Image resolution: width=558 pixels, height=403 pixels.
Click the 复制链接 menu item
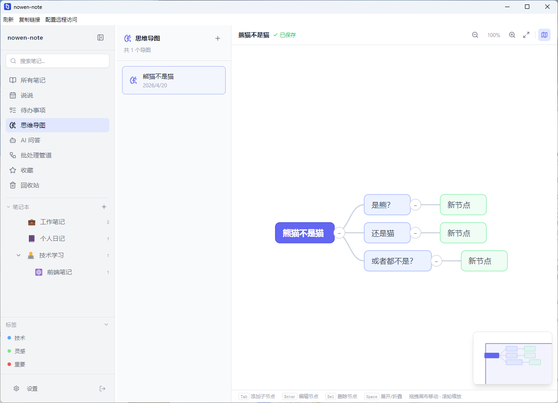(30, 20)
